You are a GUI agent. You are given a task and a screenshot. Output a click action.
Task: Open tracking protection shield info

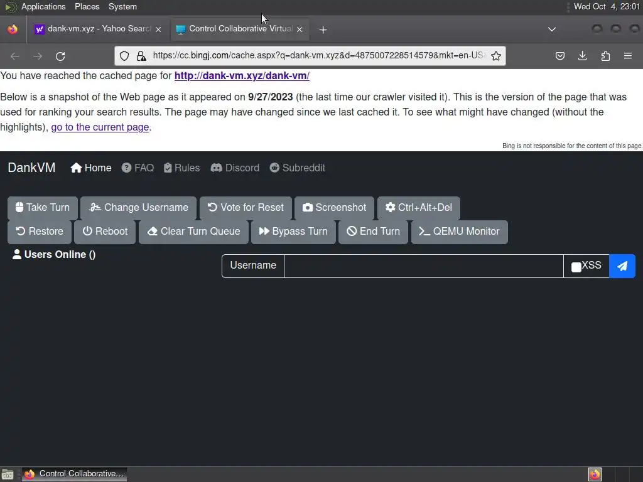point(124,56)
